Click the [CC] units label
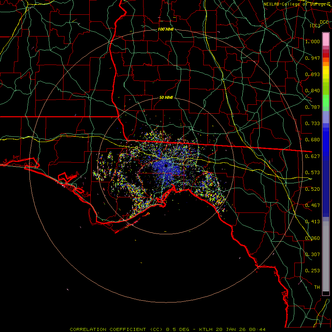 coord(315,25)
